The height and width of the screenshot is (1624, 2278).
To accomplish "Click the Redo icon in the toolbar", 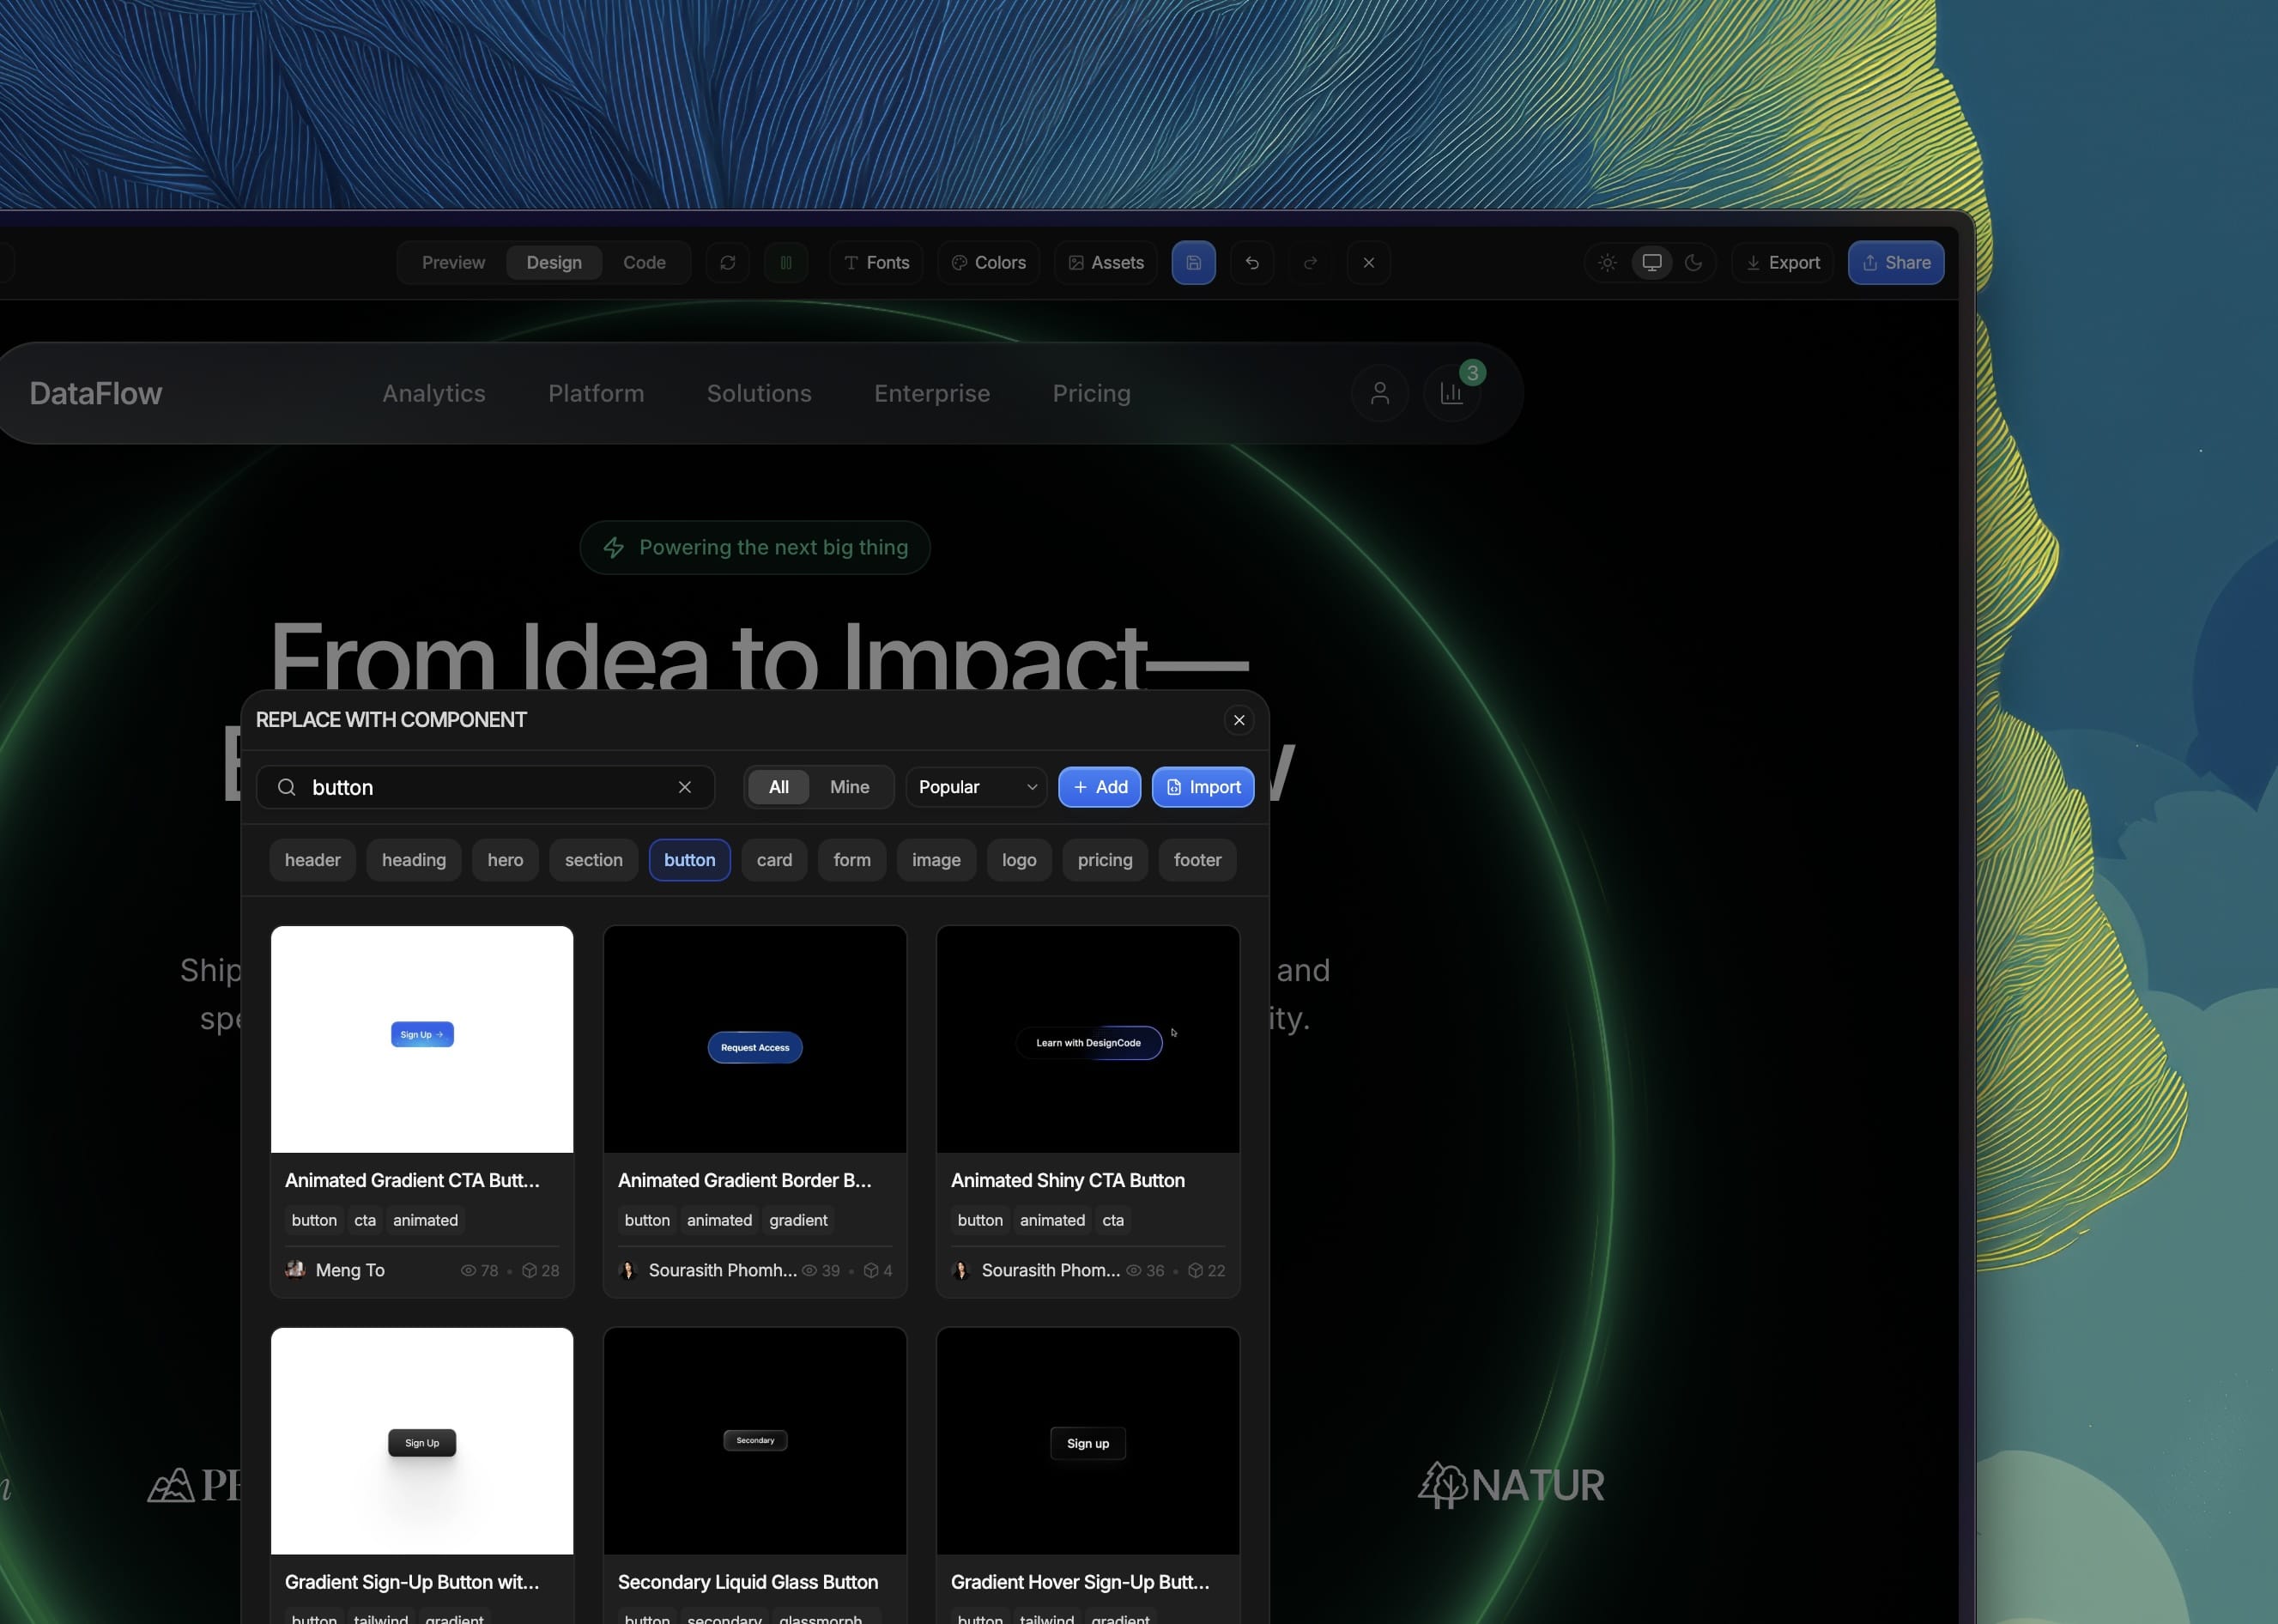I will tap(1310, 262).
